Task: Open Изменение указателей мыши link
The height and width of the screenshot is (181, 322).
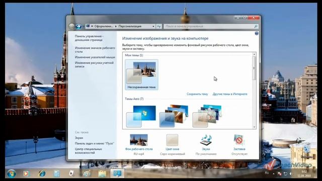Action: tap(95, 57)
